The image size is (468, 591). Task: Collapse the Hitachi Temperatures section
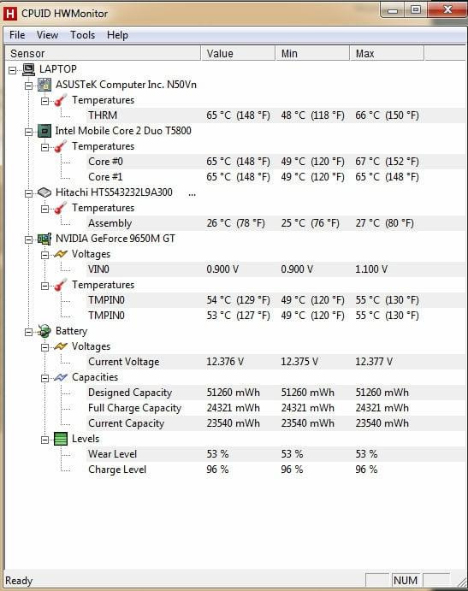tap(44, 209)
